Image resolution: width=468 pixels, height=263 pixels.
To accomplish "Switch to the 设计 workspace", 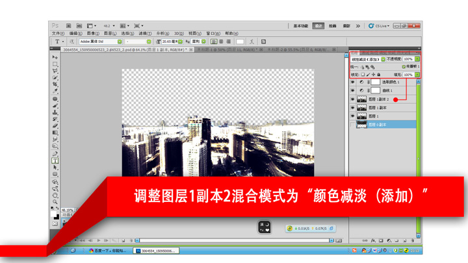I will pyautogui.click(x=318, y=26).
